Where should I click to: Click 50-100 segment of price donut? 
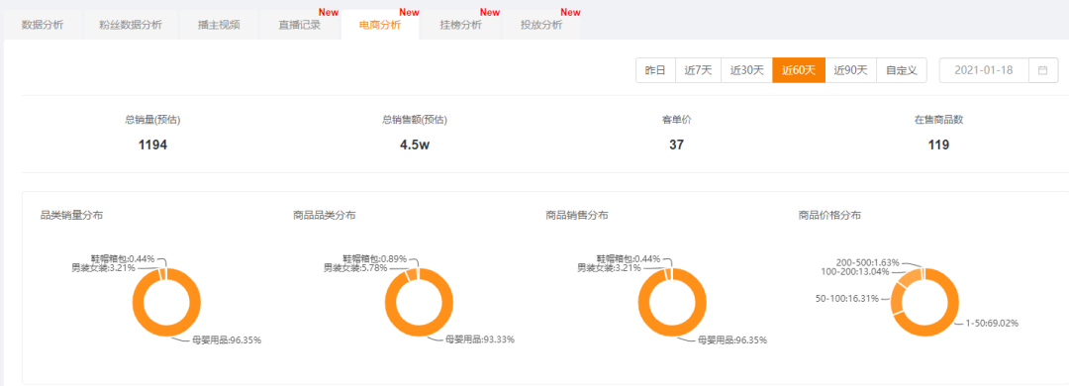coord(897,299)
